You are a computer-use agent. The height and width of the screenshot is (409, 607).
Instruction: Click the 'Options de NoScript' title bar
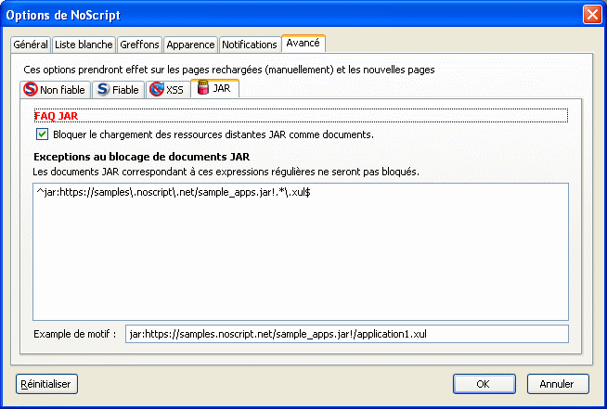pos(278,15)
